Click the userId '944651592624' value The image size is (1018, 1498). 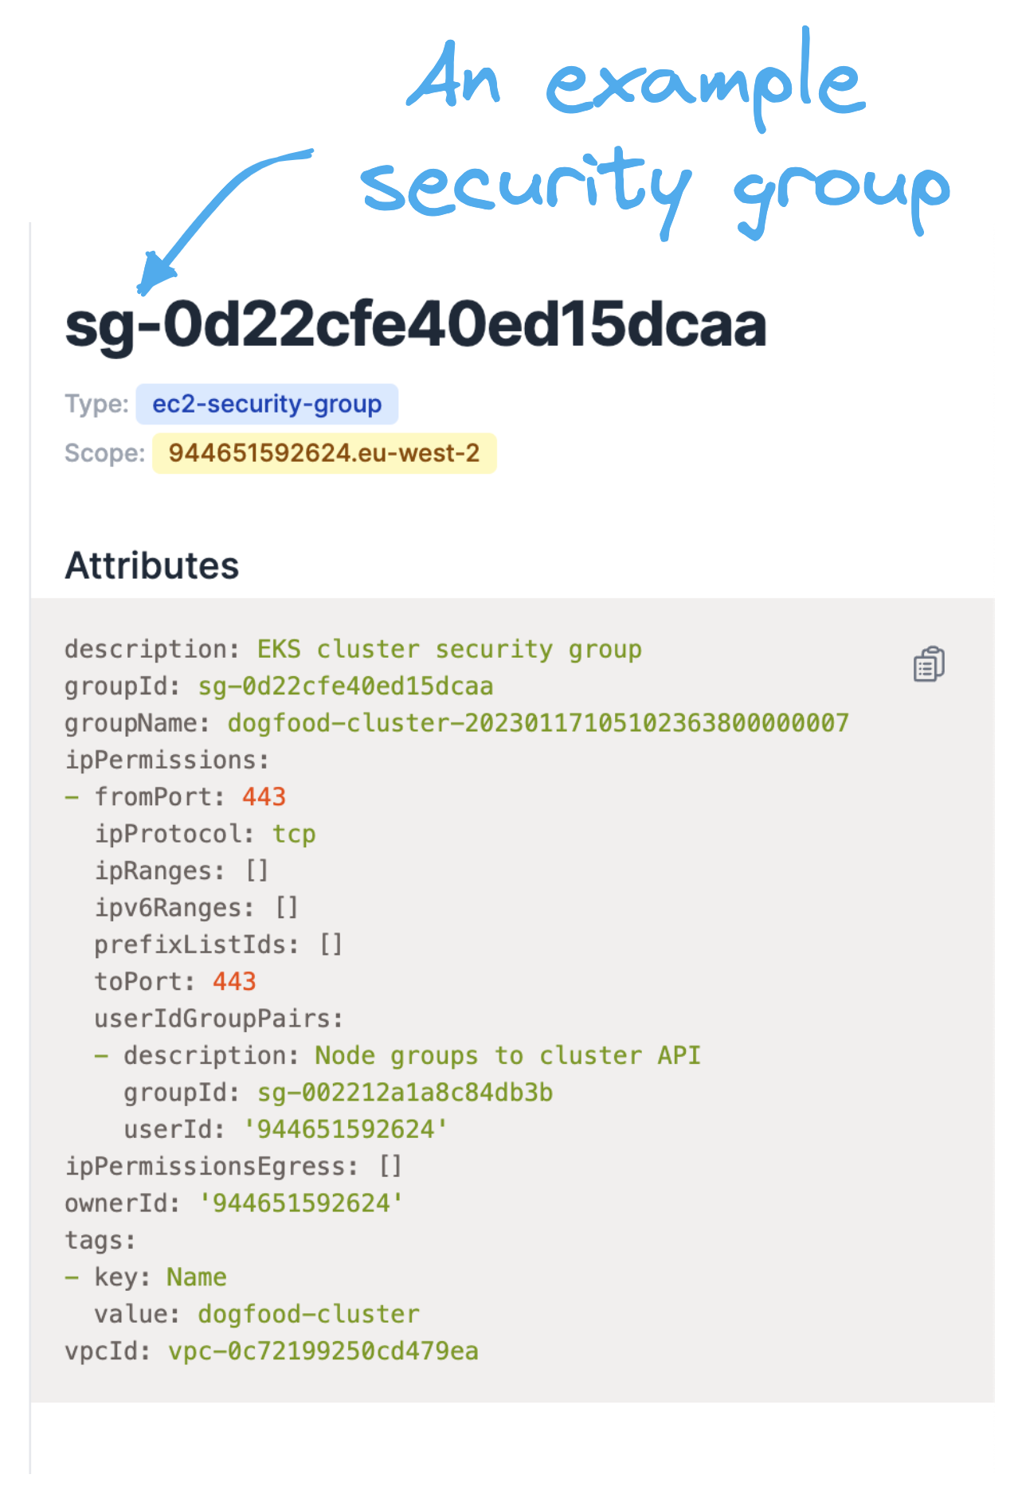pyautogui.click(x=346, y=1129)
